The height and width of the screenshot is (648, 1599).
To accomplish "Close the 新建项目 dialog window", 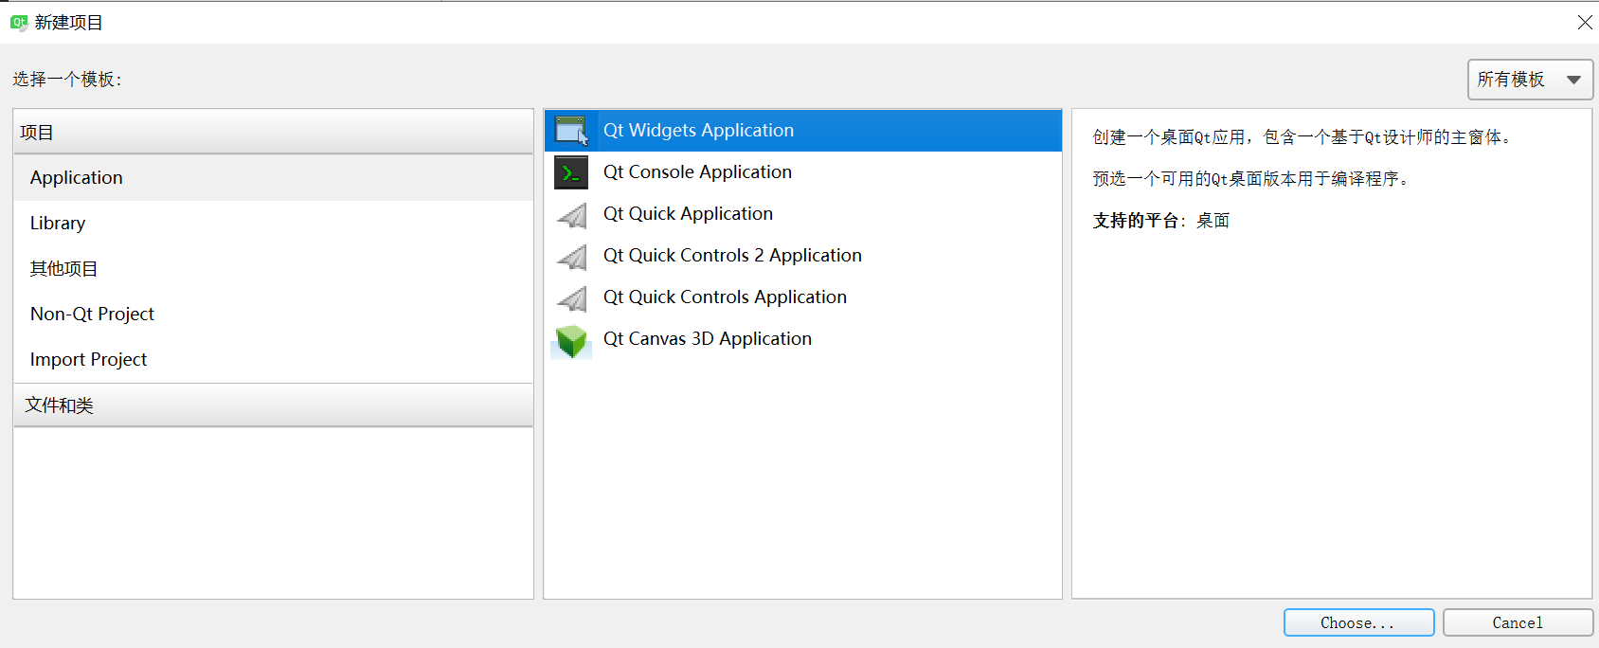I will click(1584, 22).
